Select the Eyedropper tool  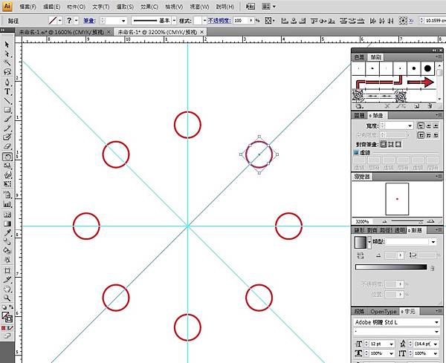click(x=7, y=232)
